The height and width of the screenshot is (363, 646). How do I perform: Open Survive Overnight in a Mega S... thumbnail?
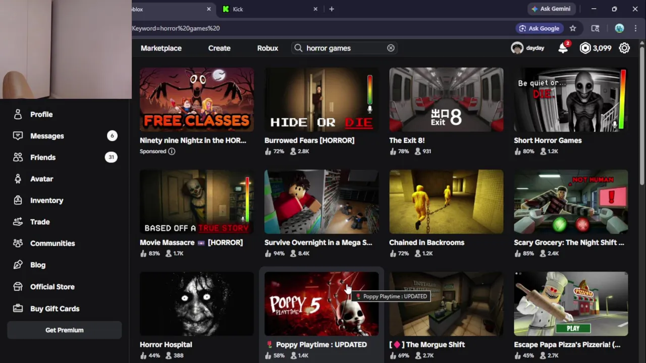click(x=321, y=202)
